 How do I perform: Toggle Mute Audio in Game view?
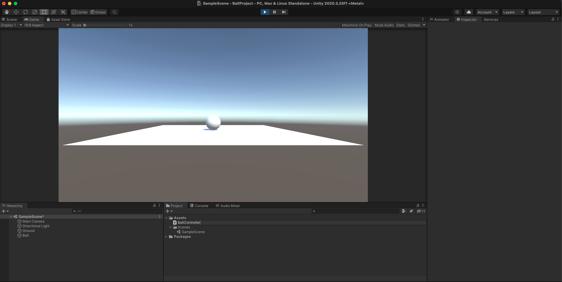coord(384,25)
